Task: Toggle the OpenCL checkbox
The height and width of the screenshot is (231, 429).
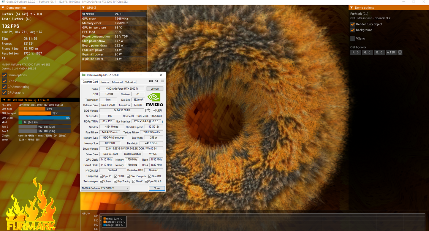Action: point(102,176)
